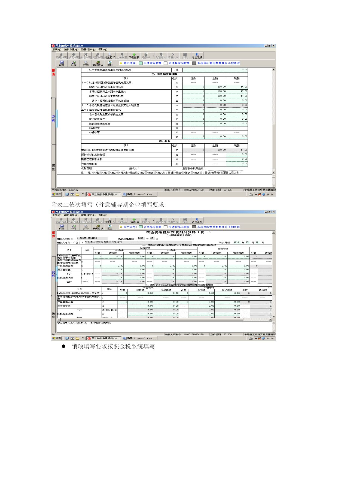The image size is (338, 478).
Task: Expand hidden tray icons « on lower taskbar
Action: (256, 338)
